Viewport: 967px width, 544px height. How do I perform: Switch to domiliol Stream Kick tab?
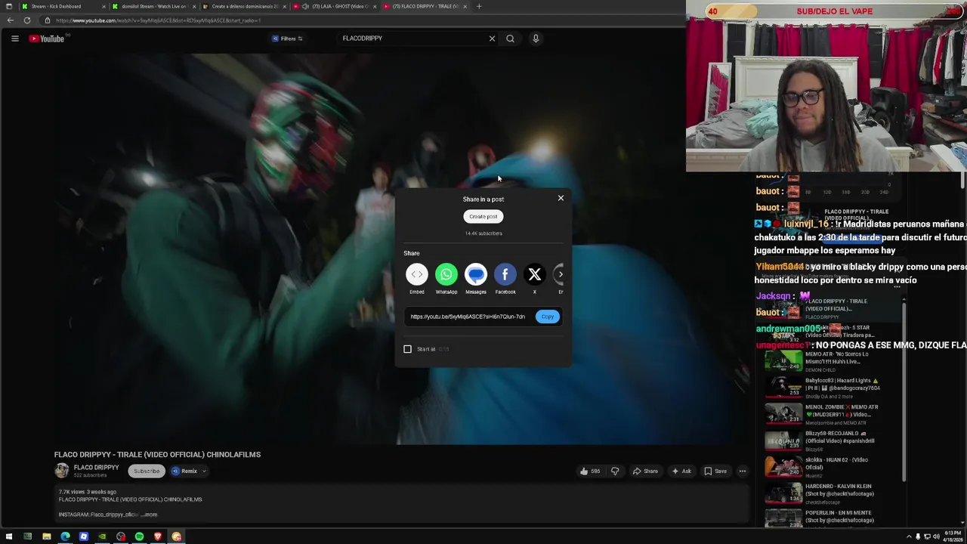153,6
